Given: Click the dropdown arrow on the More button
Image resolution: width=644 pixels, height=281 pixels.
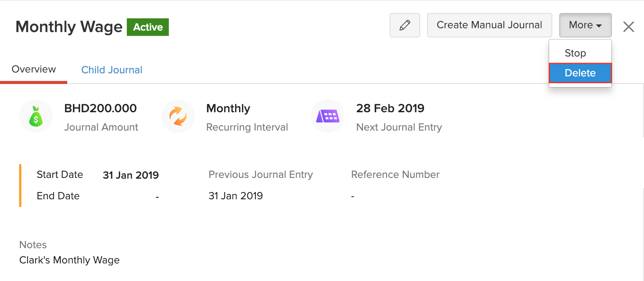Looking at the screenshot, I should click(x=598, y=25).
